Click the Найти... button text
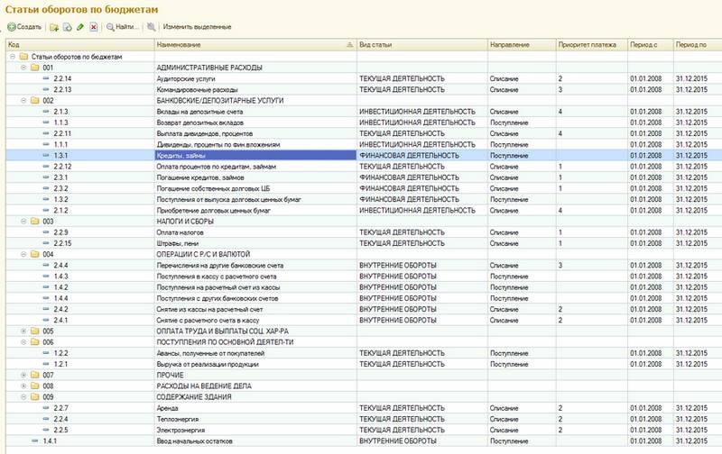 tap(127, 27)
